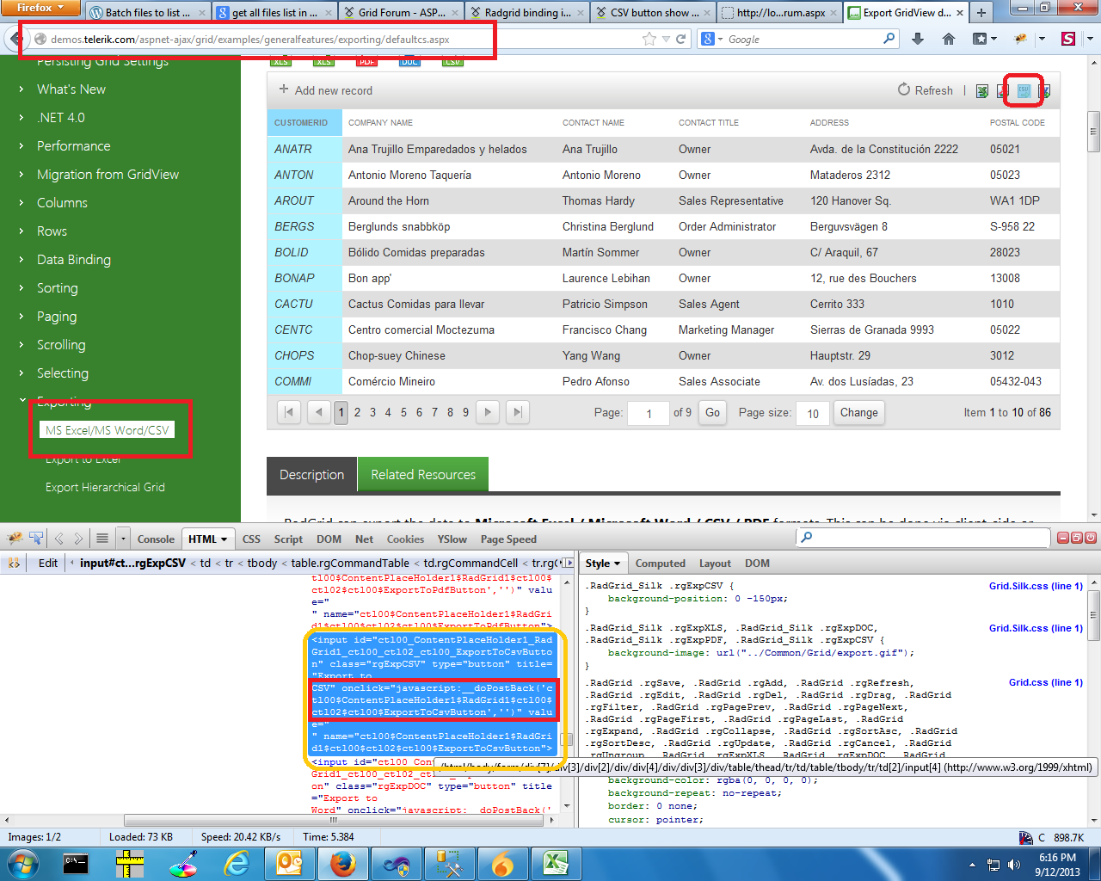Click the Export to Word grid icon

tap(1044, 91)
